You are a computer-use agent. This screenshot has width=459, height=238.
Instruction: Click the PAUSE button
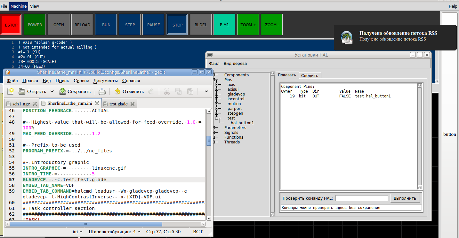coord(153,25)
